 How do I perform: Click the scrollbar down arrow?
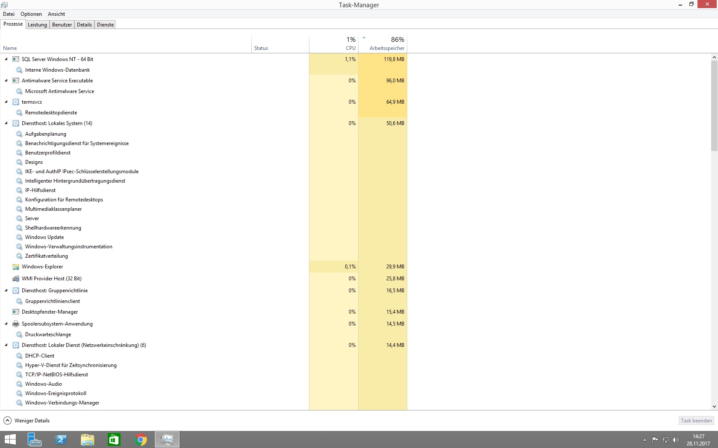coord(714,407)
